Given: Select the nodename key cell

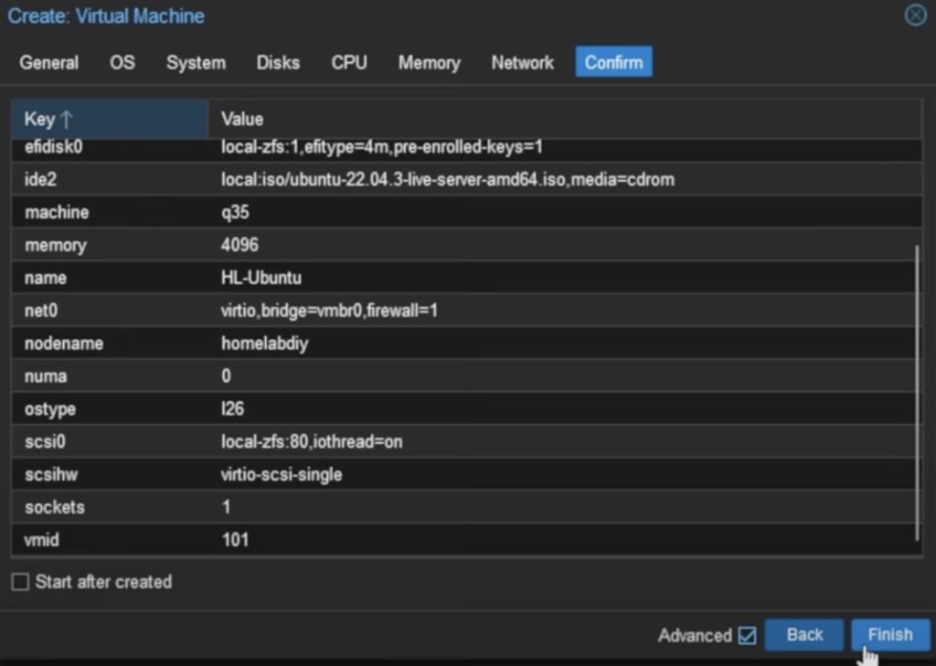Looking at the screenshot, I should point(110,344).
